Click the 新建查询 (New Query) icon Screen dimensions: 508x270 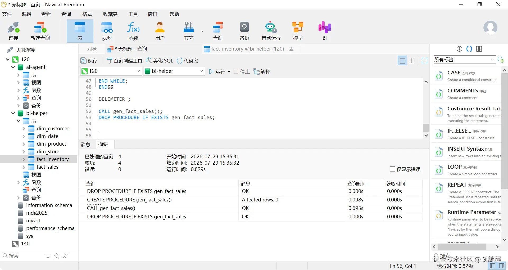(40, 31)
